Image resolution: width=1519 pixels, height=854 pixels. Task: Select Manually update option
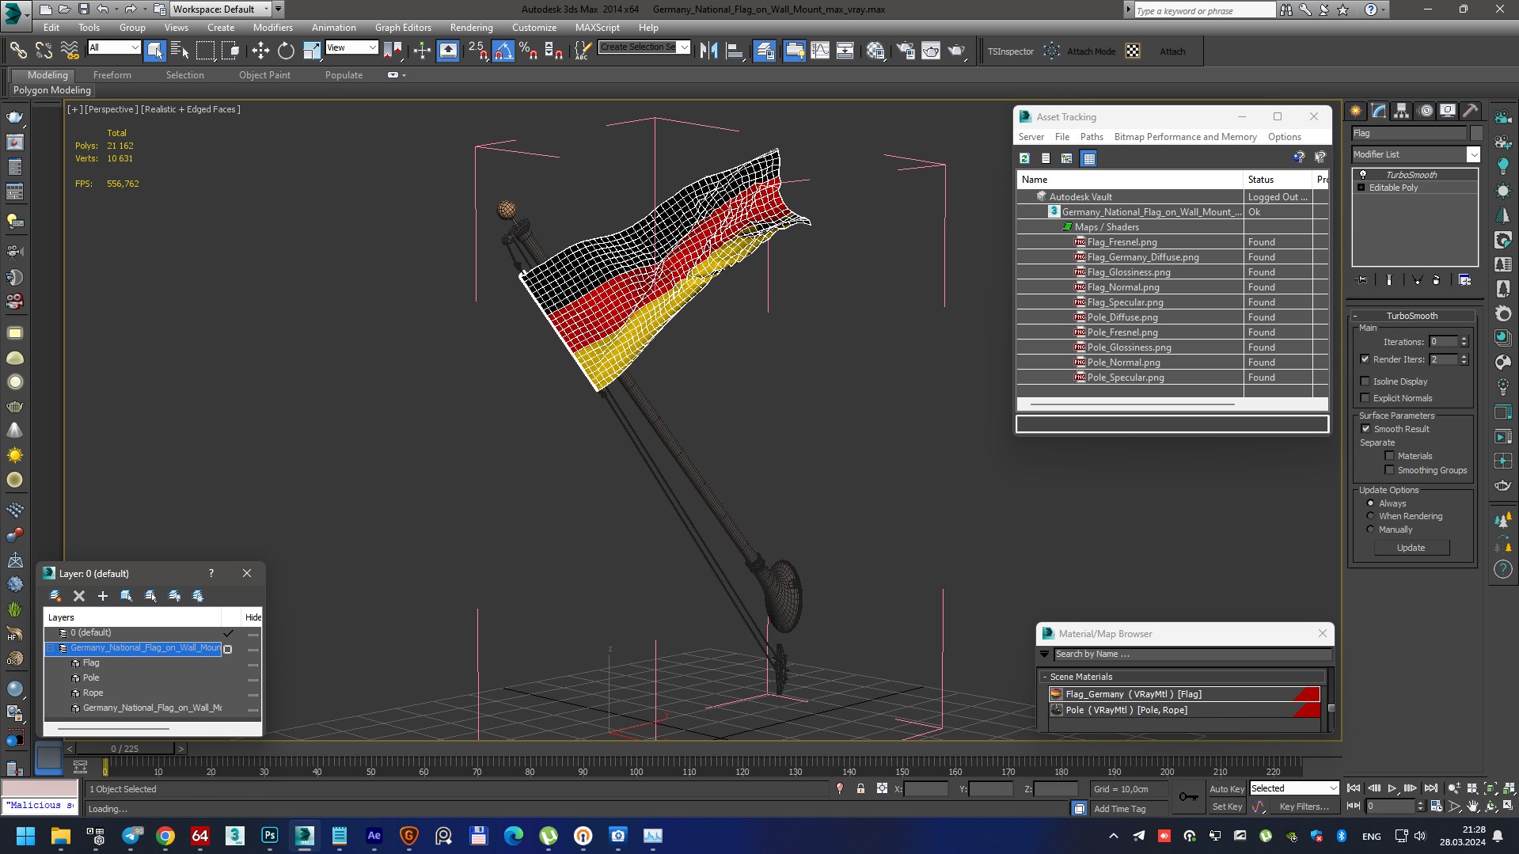coord(1370,529)
